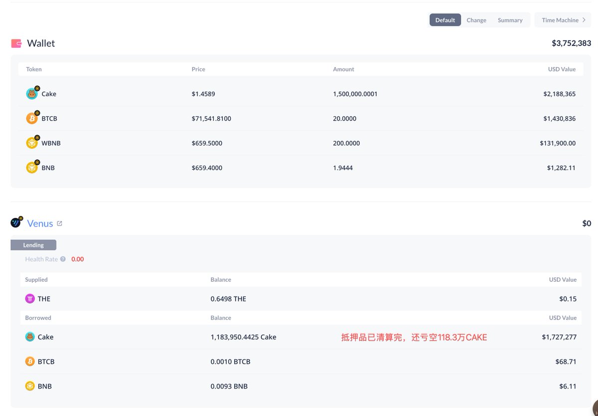Click the Venus total $0
598x416 pixels.
click(587, 223)
